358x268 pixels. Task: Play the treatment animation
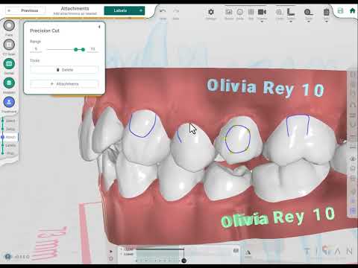pyautogui.click(x=111, y=252)
